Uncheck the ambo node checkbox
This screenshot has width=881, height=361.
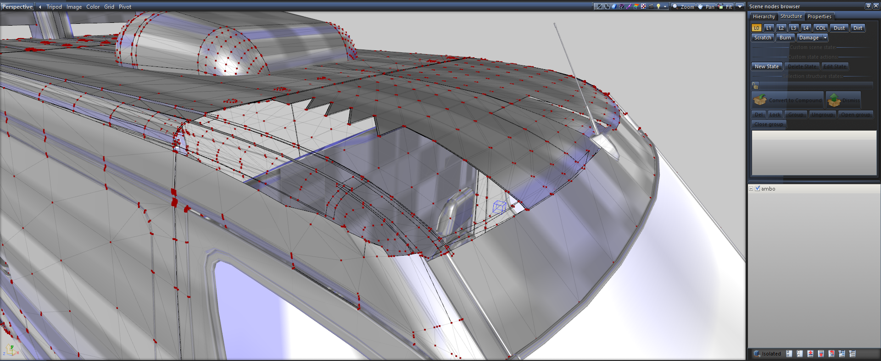pos(758,188)
